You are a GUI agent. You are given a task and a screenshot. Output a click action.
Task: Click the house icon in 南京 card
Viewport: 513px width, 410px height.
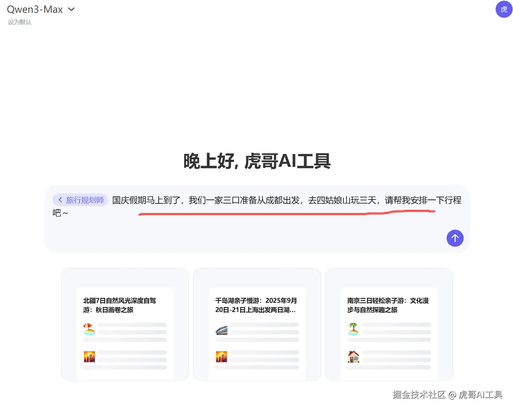click(354, 356)
